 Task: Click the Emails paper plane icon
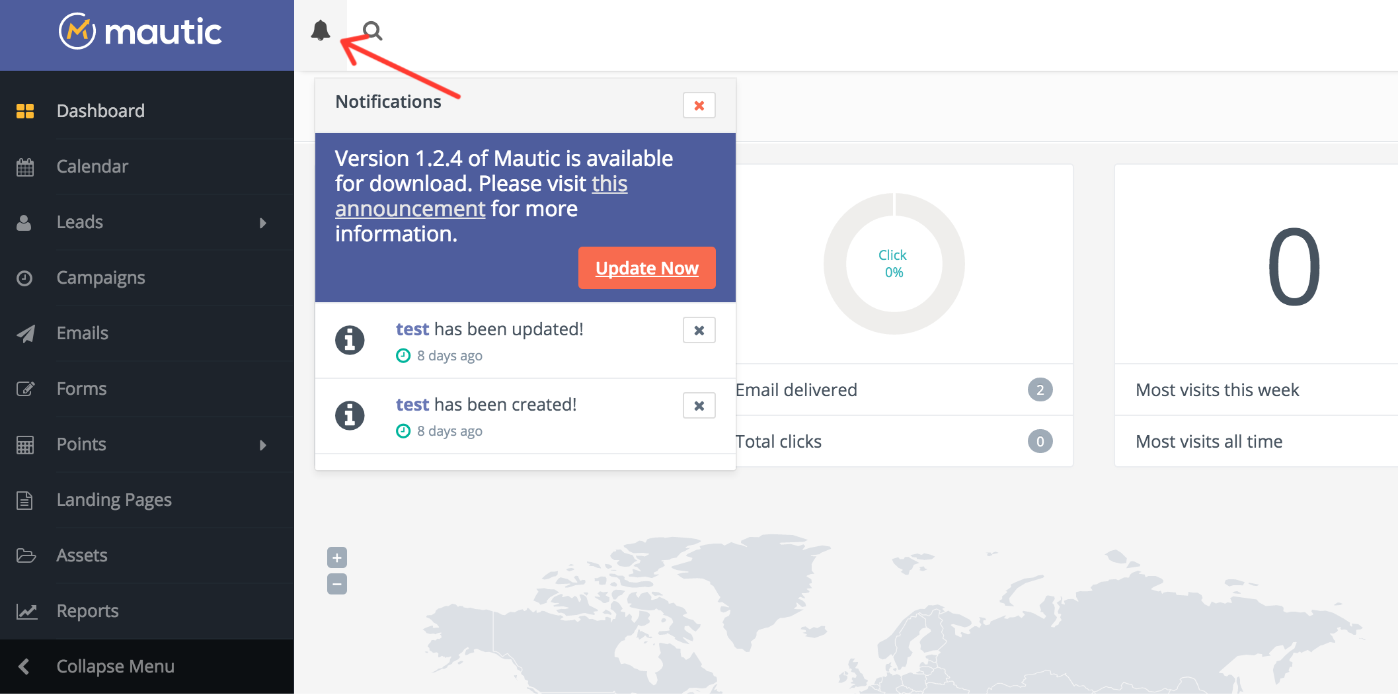point(26,334)
